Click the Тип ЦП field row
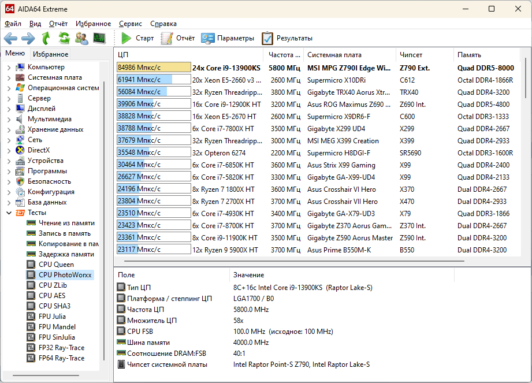Image resolution: width=532 pixels, height=383 pixels. click(284, 288)
